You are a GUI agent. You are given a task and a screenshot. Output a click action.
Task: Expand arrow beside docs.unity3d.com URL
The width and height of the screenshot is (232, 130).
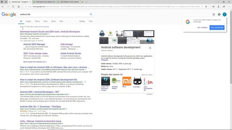[x=63, y=123]
